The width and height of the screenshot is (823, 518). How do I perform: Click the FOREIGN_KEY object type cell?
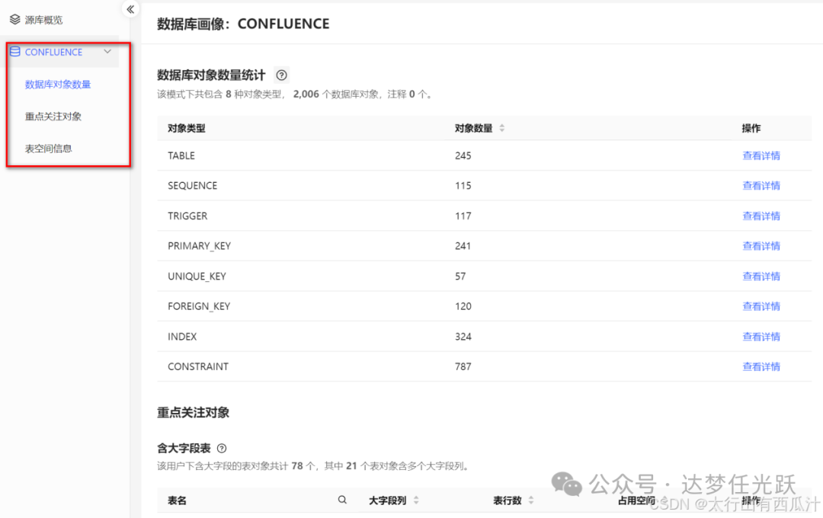coord(199,306)
